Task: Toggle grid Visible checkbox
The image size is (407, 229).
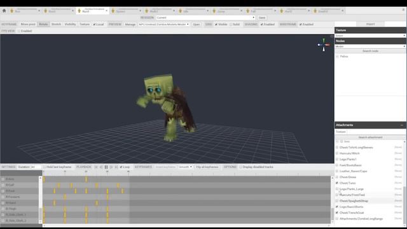Action: [x=216, y=24]
